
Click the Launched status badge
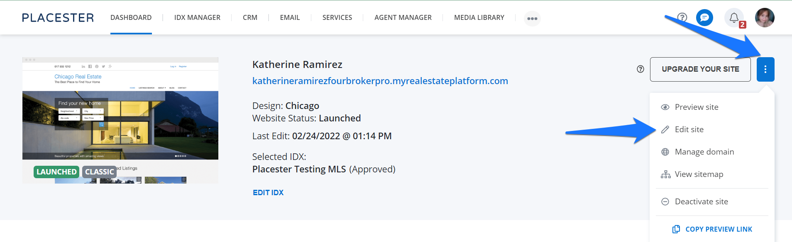click(x=56, y=172)
